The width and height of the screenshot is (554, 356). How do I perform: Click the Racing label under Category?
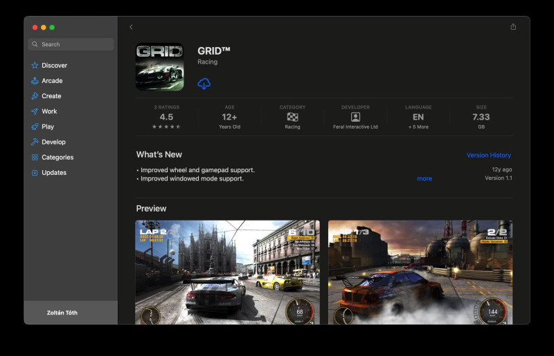pos(292,127)
